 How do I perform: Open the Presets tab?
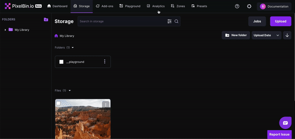tap(199, 6)
